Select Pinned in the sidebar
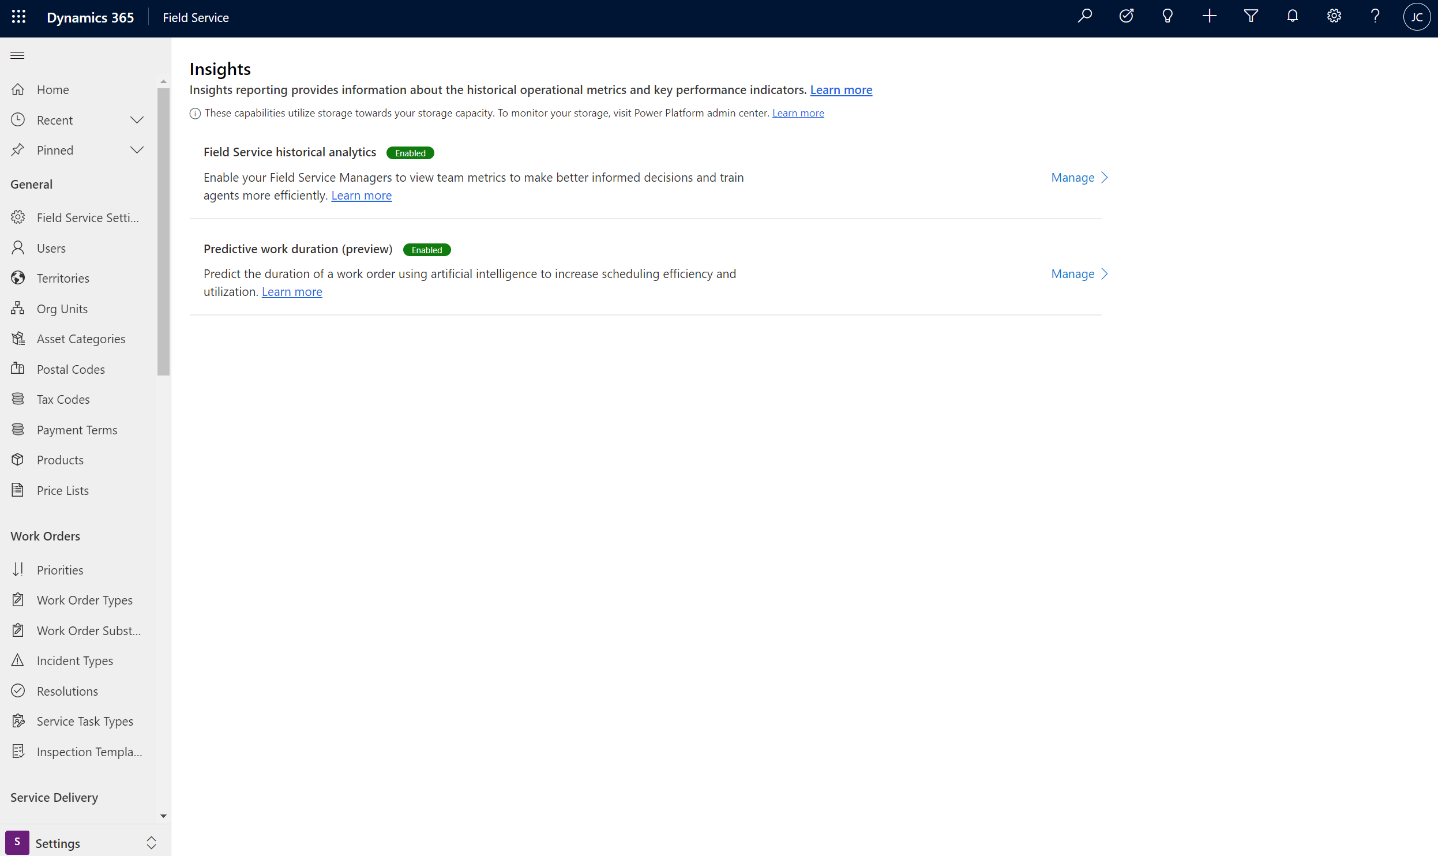1438x856 pixels. tap(78, 150)
